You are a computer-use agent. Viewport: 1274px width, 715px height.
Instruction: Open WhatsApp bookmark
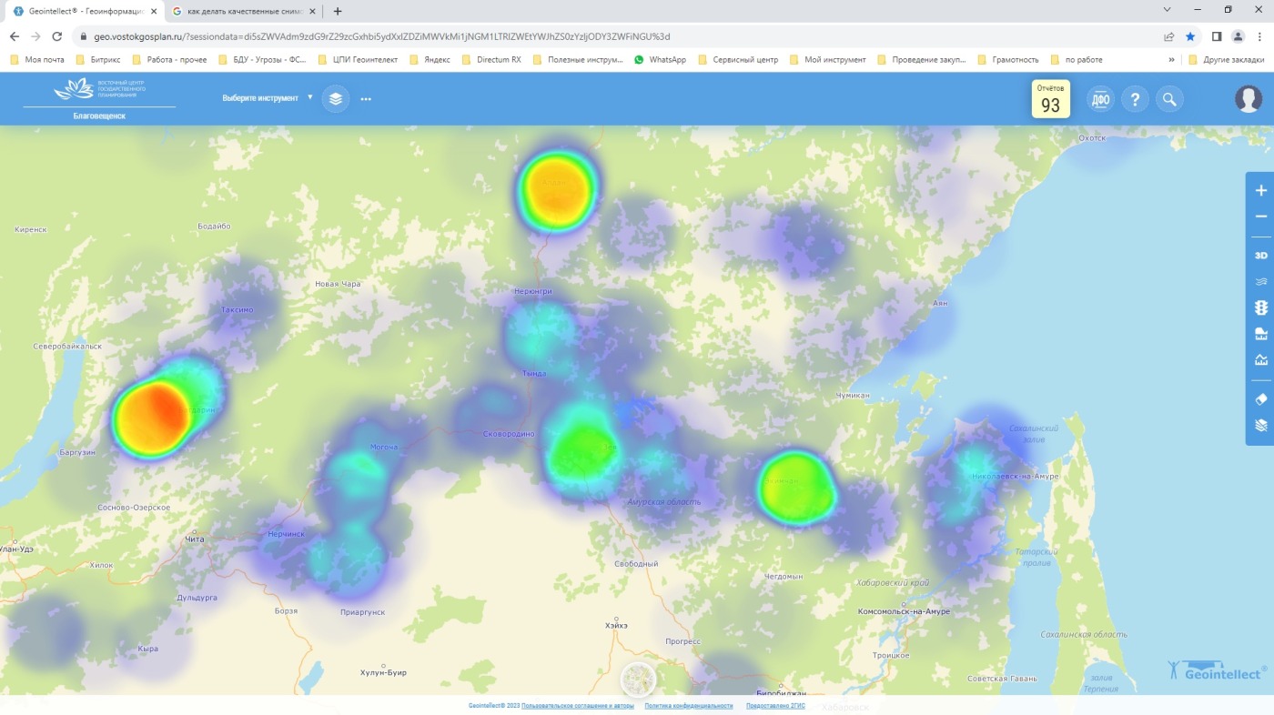click(661, 60)
